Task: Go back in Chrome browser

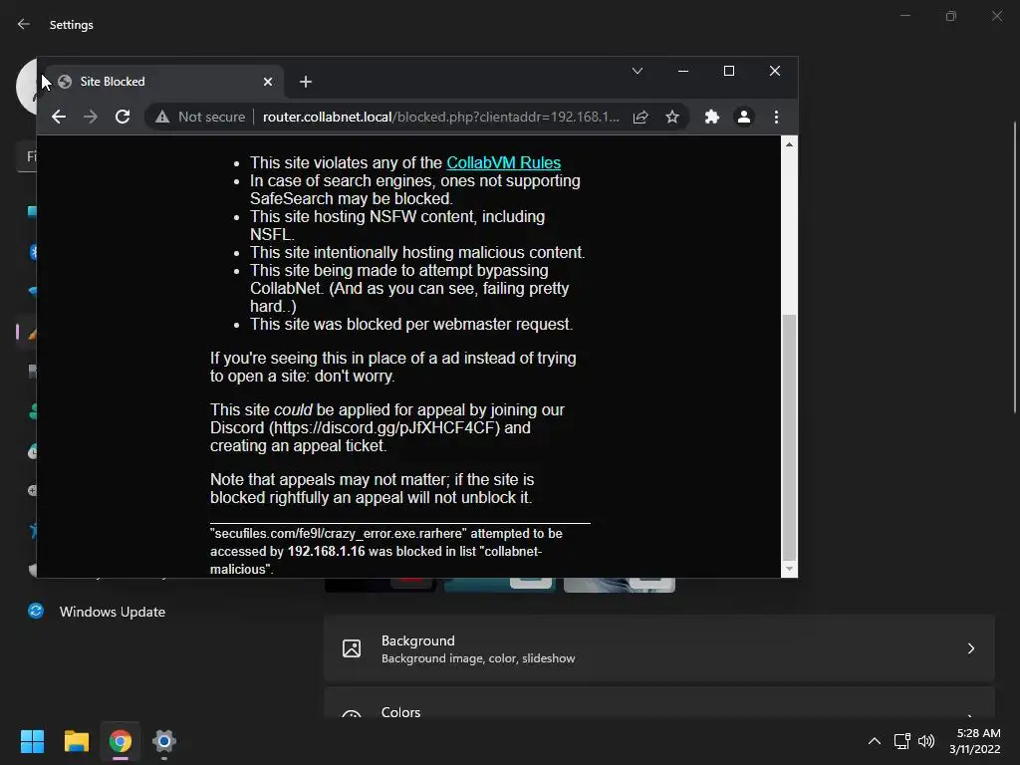Action: click(x=59, y=118)
